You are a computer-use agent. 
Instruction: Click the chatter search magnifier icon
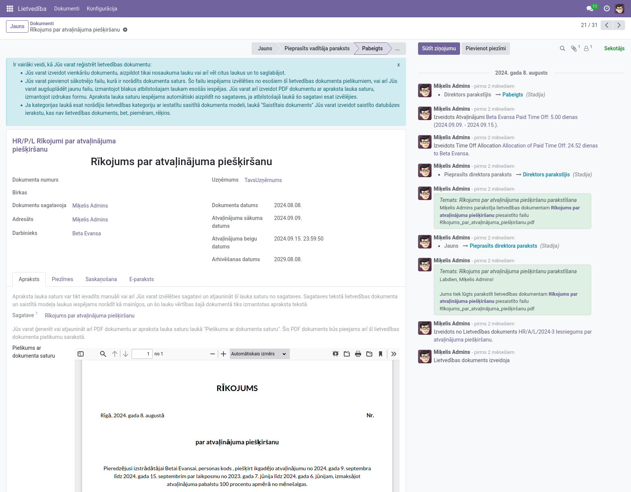click(562, 48)
